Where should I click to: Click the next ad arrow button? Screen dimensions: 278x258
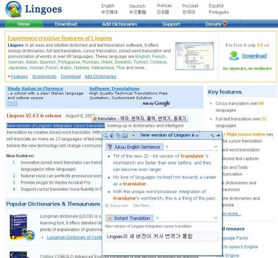pos(15,104)
